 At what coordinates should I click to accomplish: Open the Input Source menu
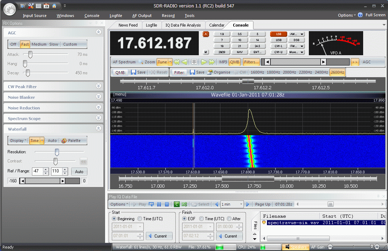click(35, 16)
